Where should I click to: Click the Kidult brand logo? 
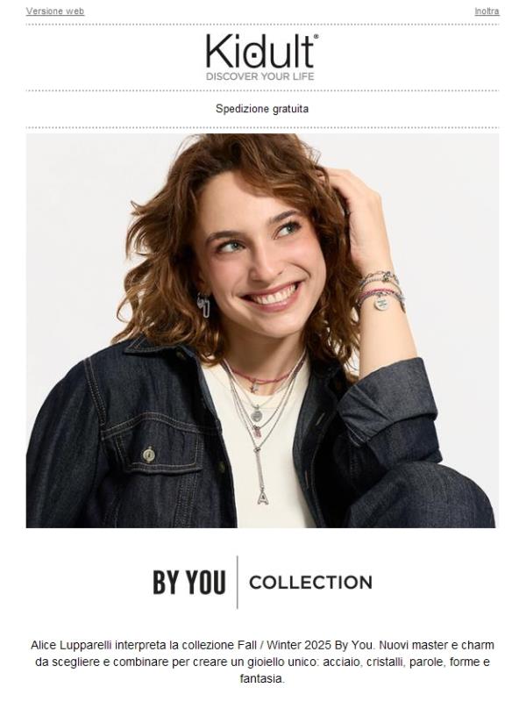pos(262,51)
